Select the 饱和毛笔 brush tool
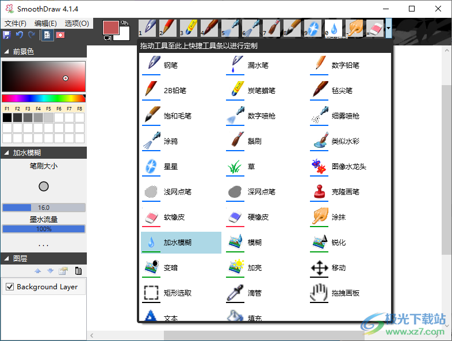 (x=181, y=116)
